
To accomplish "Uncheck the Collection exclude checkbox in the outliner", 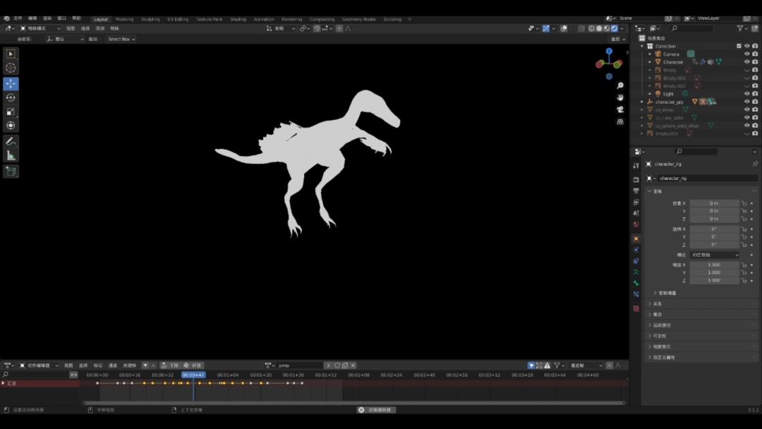I will (739, 46).
